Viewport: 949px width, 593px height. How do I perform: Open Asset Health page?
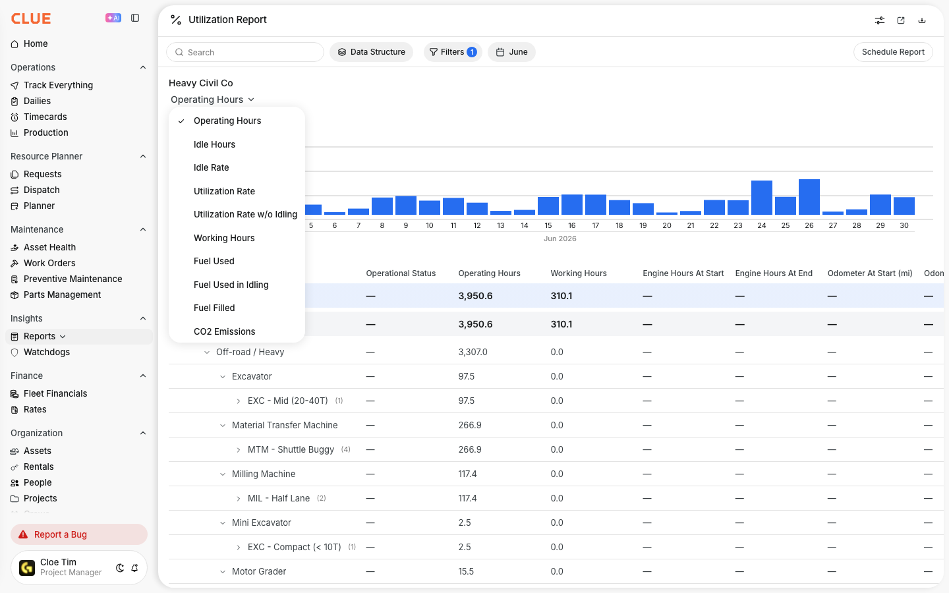tap(49, 247)
